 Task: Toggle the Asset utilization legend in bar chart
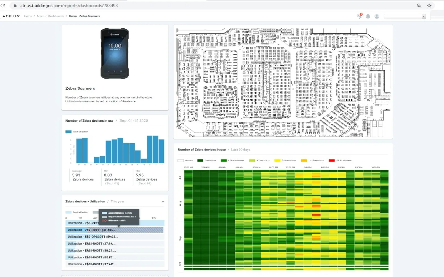click(77, 132)
